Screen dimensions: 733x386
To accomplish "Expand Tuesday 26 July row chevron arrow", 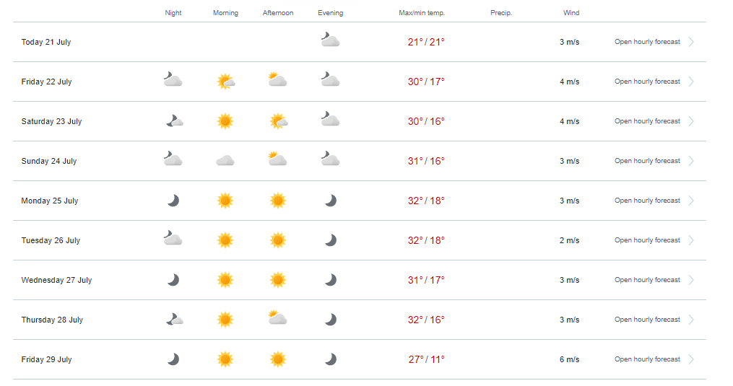I will 691,240.
